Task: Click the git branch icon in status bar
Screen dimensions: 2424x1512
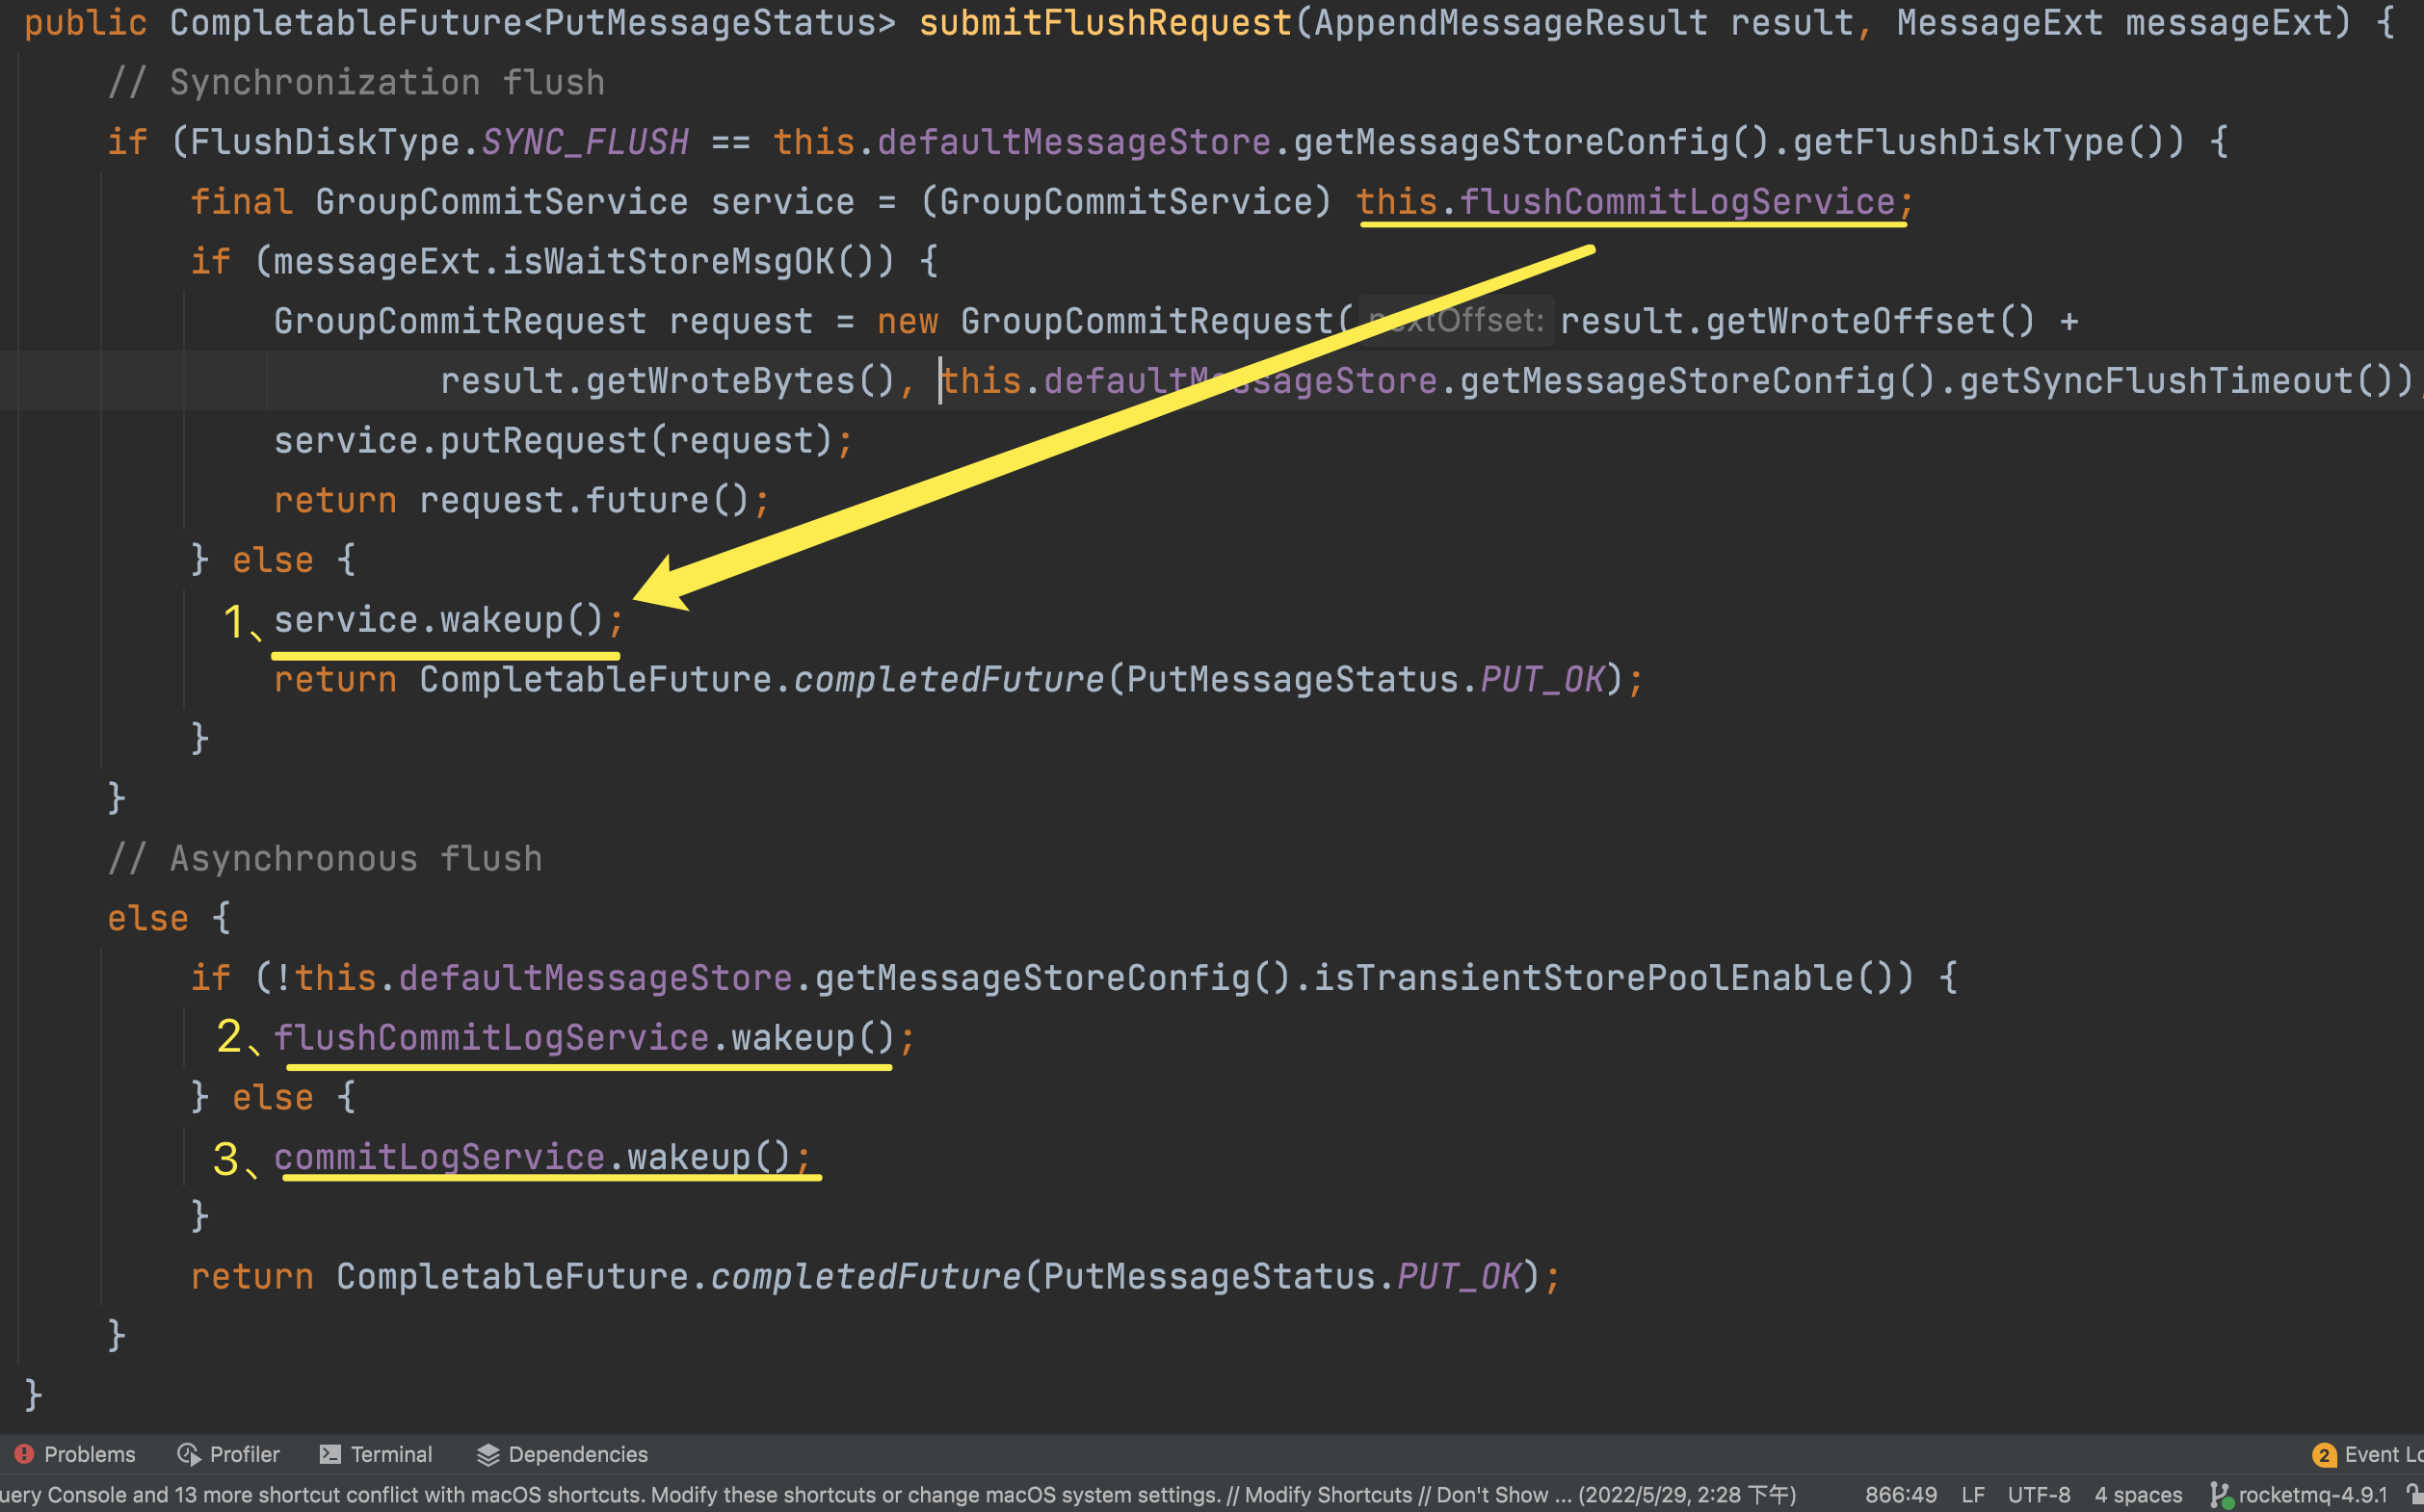Action: [2219, 1494]
